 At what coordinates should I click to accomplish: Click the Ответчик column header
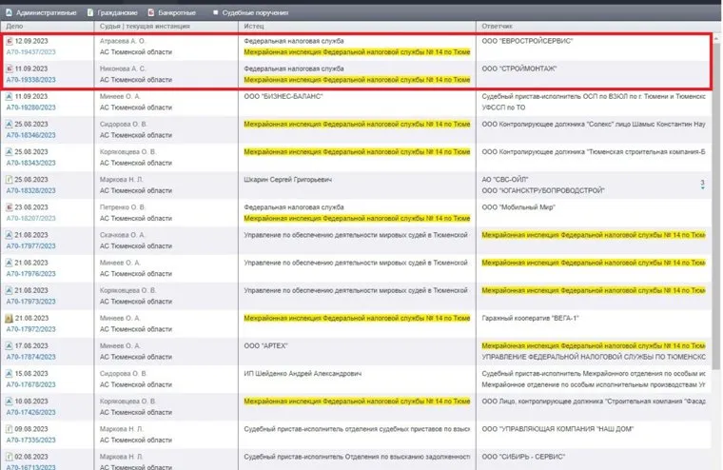[499, 28]
